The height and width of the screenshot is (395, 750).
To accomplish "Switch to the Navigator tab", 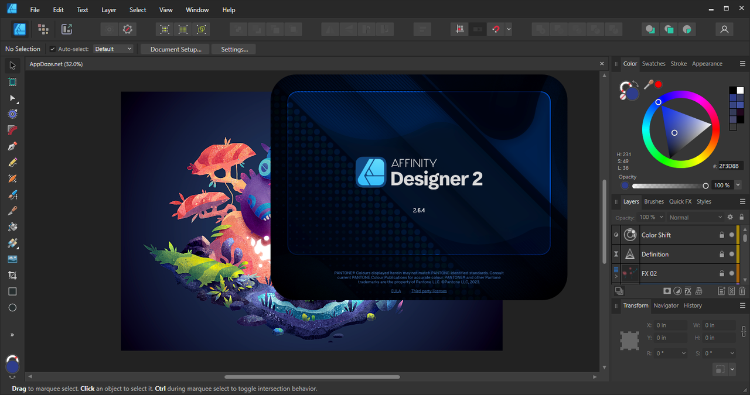I will click(x=666, y=305).
